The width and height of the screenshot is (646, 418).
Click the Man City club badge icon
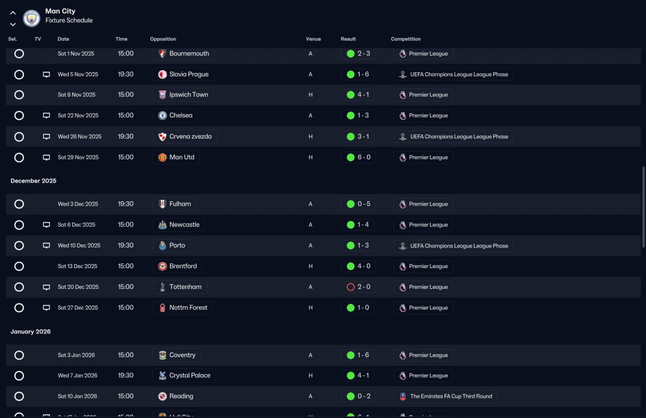point(32,19)
